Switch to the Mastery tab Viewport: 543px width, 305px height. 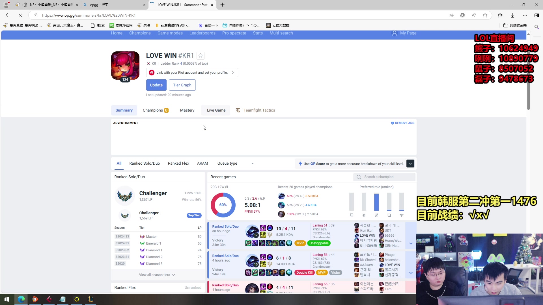[187, 110]
